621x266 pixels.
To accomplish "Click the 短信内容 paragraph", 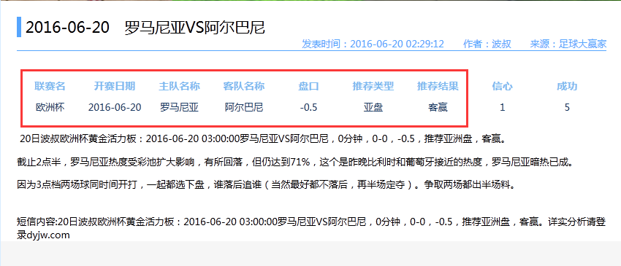I will 312,227.
